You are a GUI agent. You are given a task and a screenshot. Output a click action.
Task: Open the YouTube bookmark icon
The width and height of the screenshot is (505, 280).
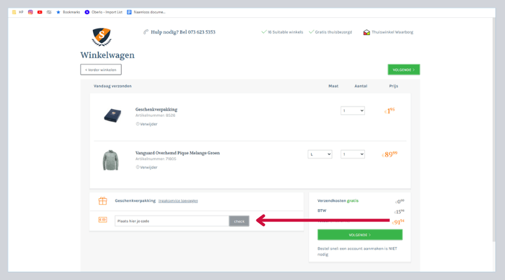(39, 12)
